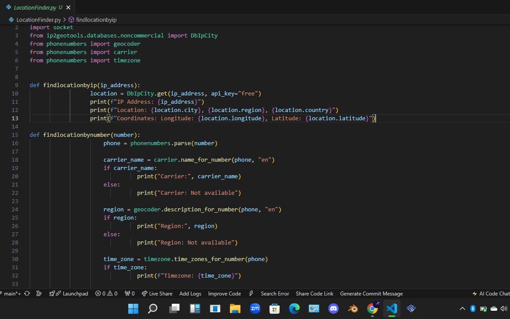The image size is (510, 319).
Task: Click Share Code Link in status bar
Action: tap(315, 294)
